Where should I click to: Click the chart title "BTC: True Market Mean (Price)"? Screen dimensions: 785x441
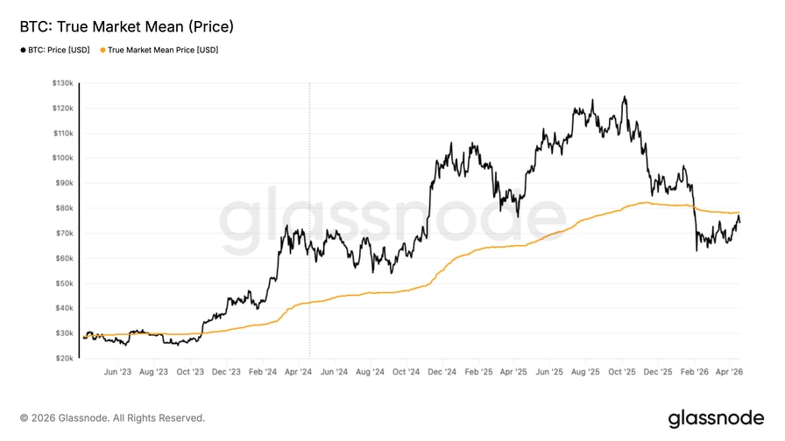(x=126, y=26)
